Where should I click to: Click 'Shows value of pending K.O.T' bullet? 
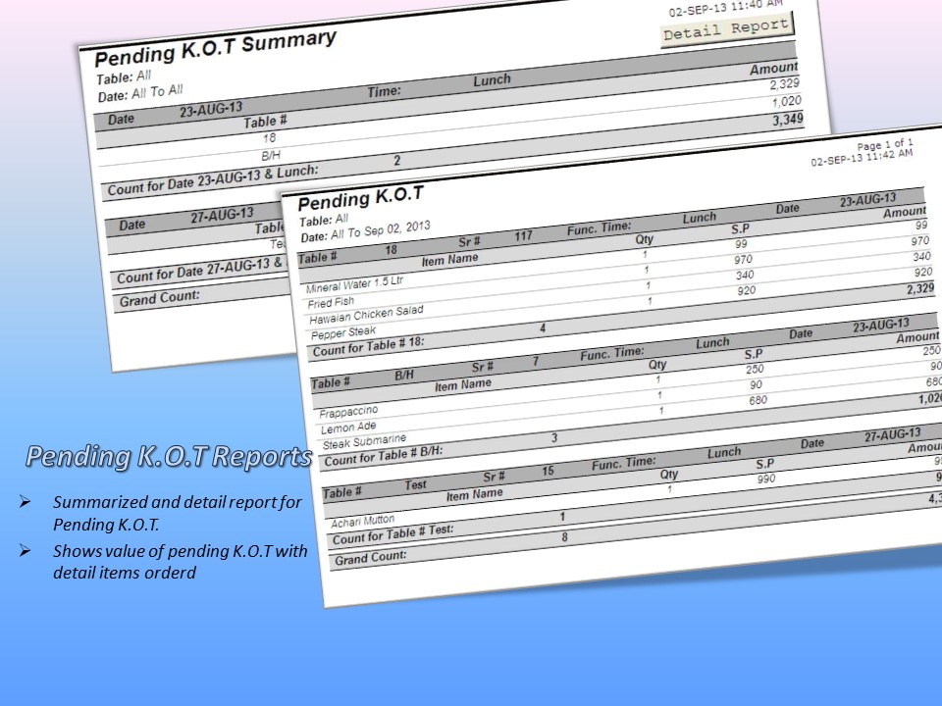coord(181,561)
